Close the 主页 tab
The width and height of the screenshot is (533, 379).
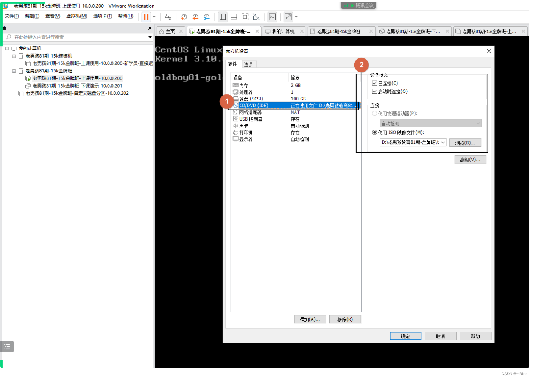point(181,31)
